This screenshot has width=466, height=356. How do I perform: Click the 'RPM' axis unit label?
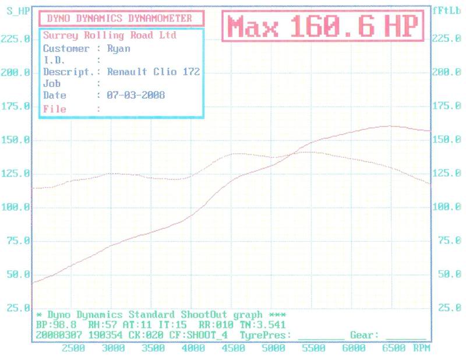tap(422, 348)
